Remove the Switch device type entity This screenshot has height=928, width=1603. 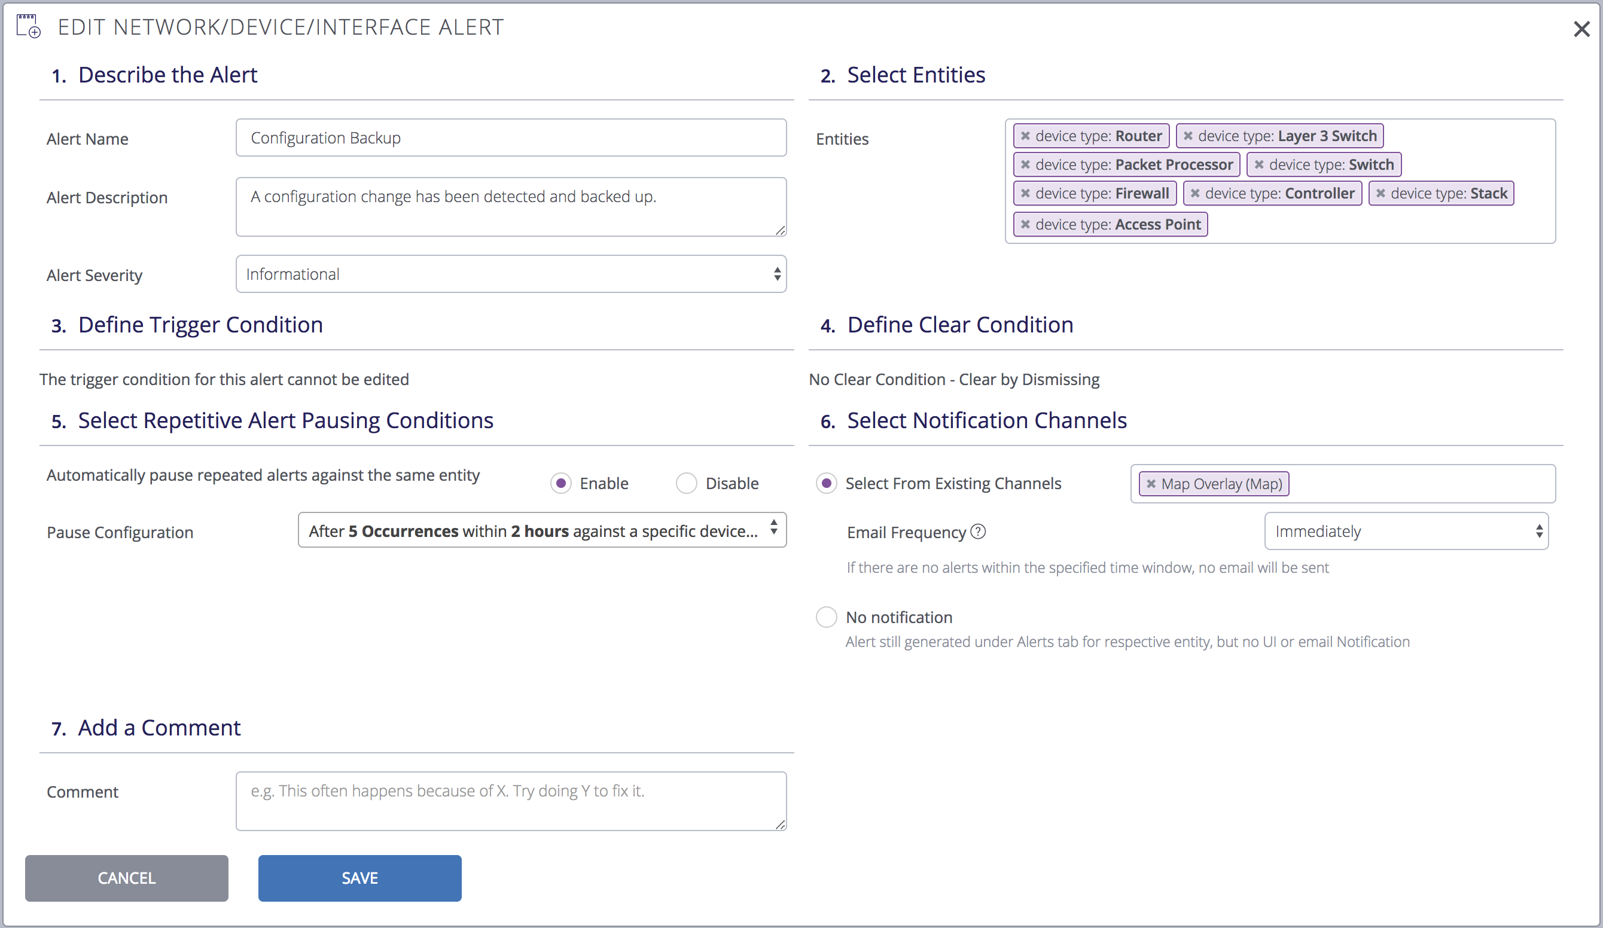pos(1260,164)
